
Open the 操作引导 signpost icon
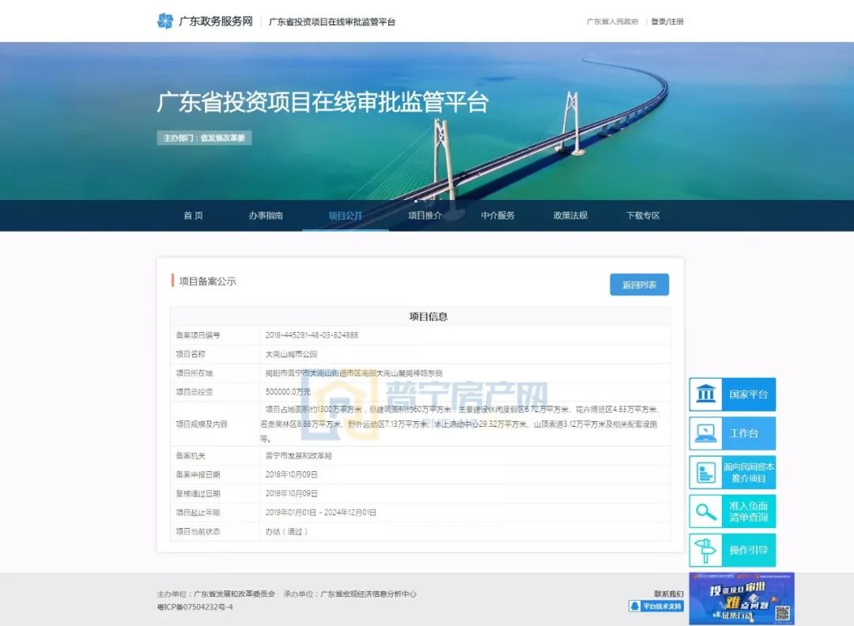coord(705,549)
